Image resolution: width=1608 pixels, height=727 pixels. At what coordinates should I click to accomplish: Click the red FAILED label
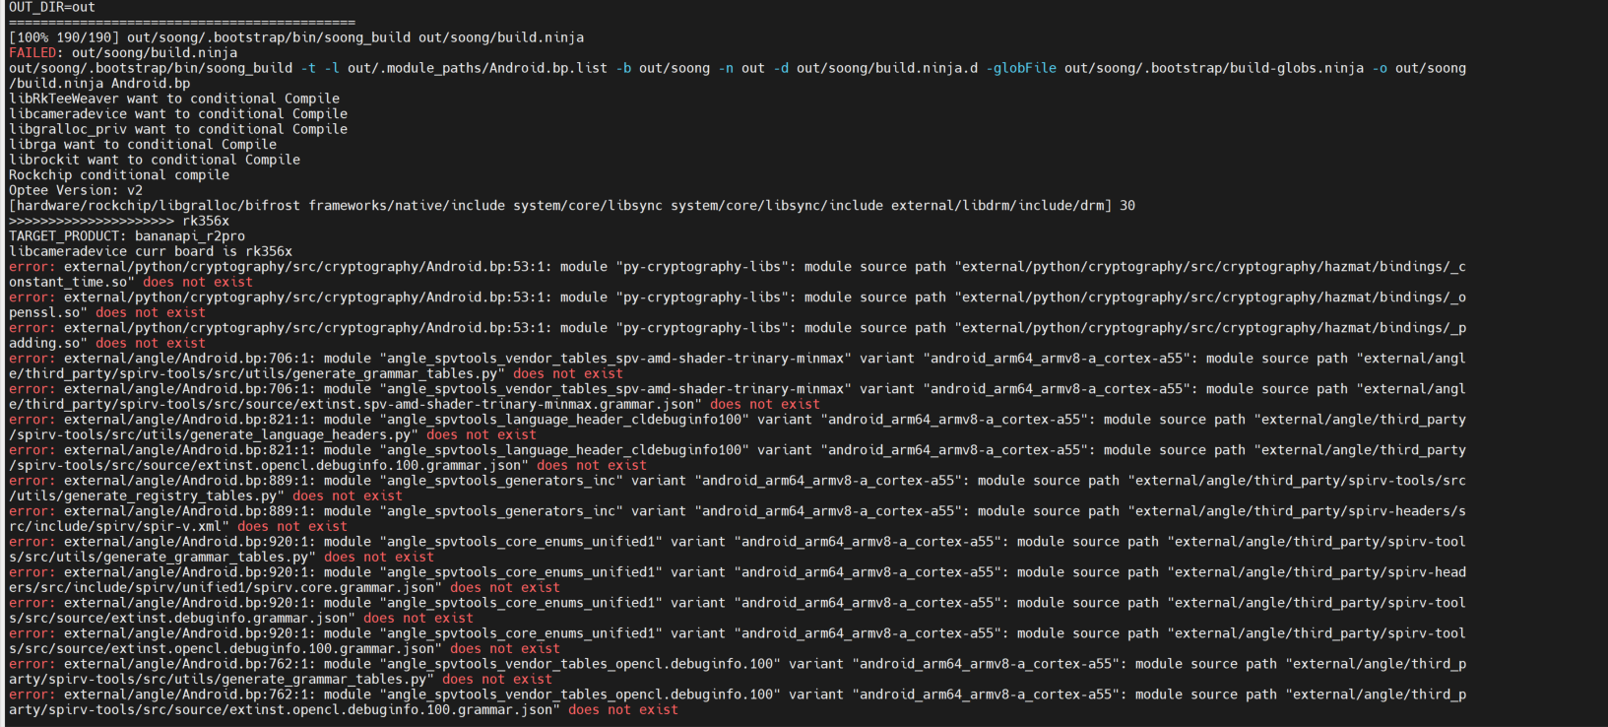point(32,53)
